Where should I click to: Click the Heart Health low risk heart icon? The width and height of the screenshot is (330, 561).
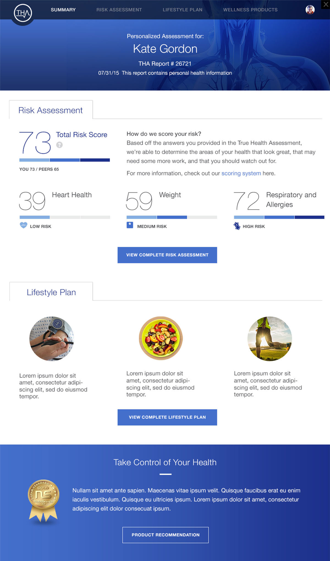[24, 225]
